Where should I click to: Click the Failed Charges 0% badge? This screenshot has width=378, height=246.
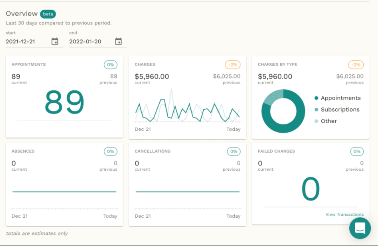tap(357, 152)
